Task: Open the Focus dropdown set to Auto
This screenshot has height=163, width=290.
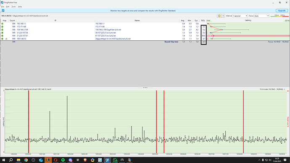Action: pos(261,16)
